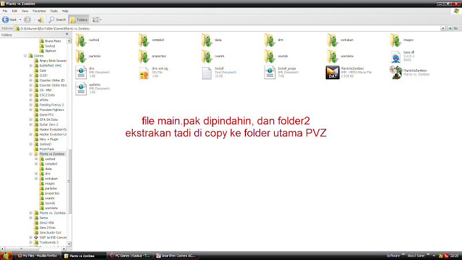The height and width of the screenshot is (260, 462).
Task: Expand the cached subfolder in tree
Action: coord(36,159)
